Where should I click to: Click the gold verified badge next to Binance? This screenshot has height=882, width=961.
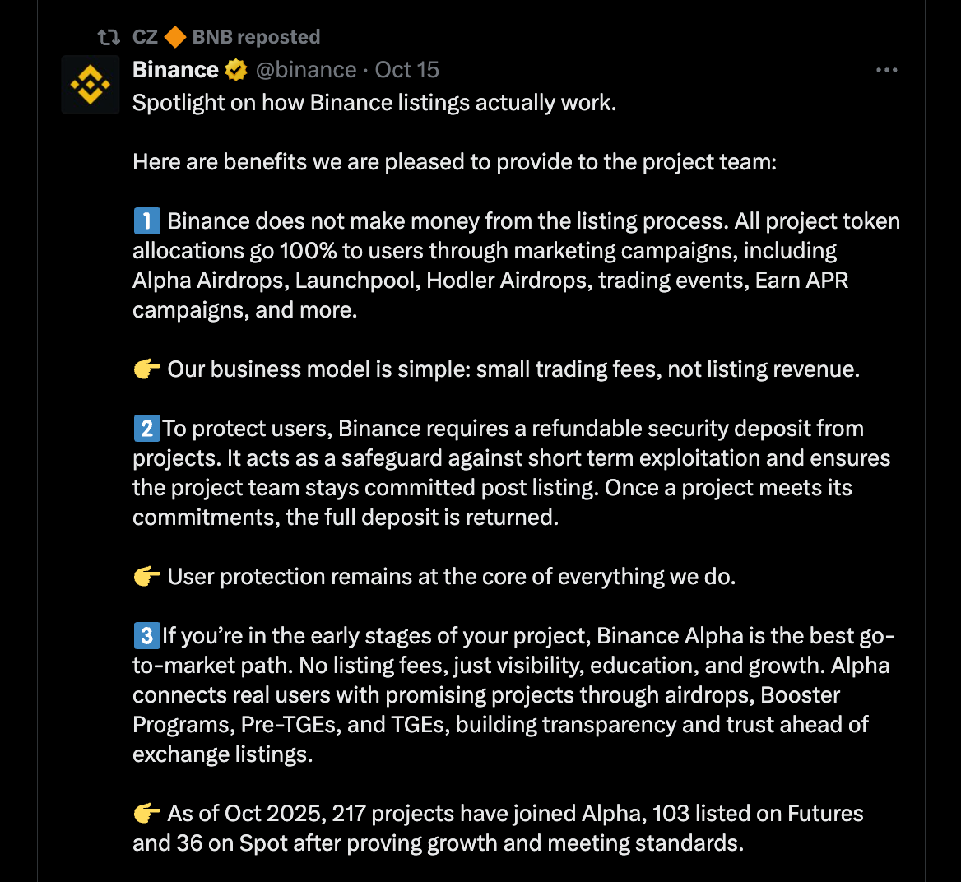[236, 70]
